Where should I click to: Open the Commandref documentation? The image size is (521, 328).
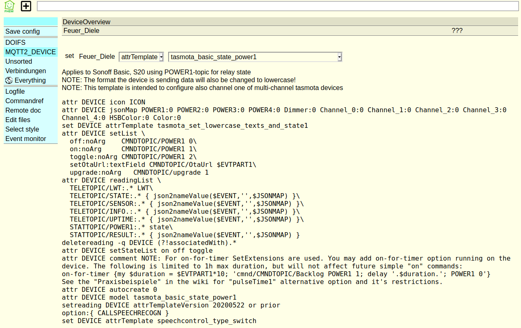pos(24,101)
